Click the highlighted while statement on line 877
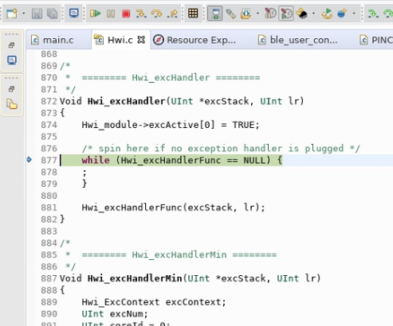Screen dimensions: 393x326 pyautogui.click(x=182, y=161)
